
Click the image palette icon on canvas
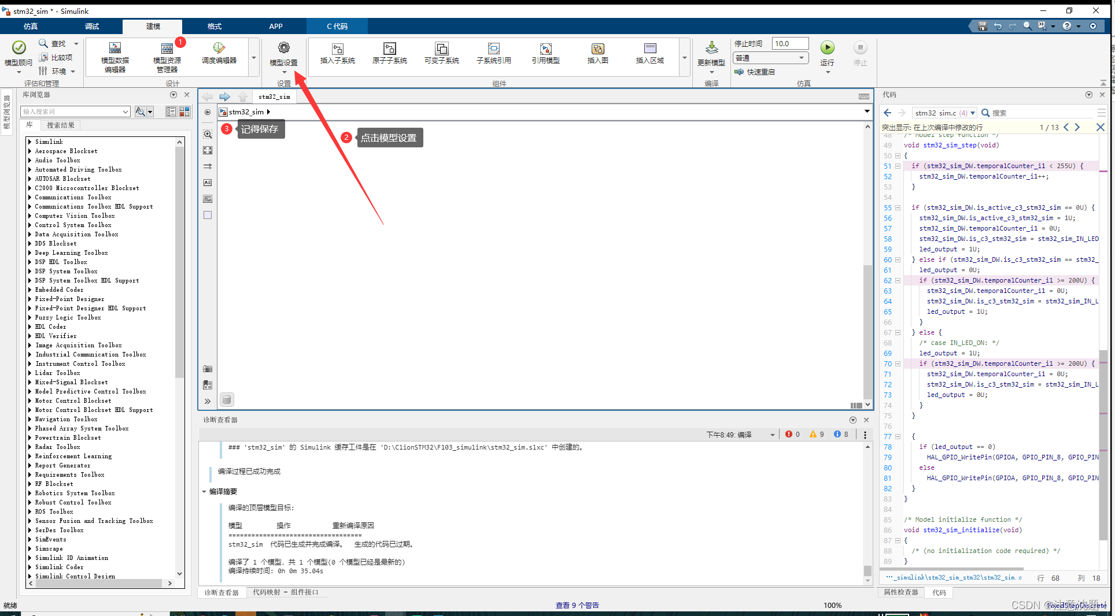[x=208, y=199]
